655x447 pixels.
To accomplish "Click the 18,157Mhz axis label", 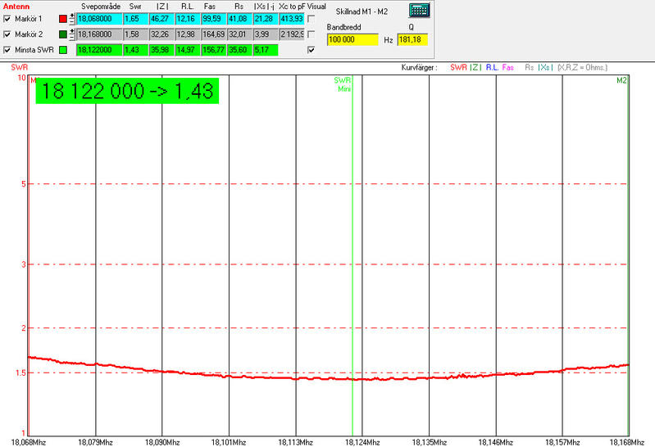I will point(562,442).
